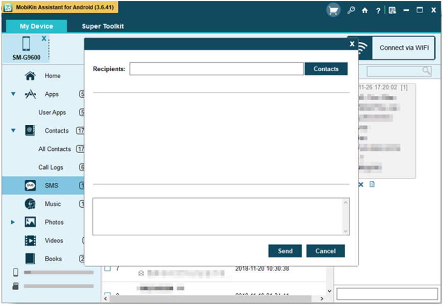Image resolution: width=443 pixels, height=305 pixels.
Task: Open Videos category icon in sidebar
Action: click(x=30, y=241)
